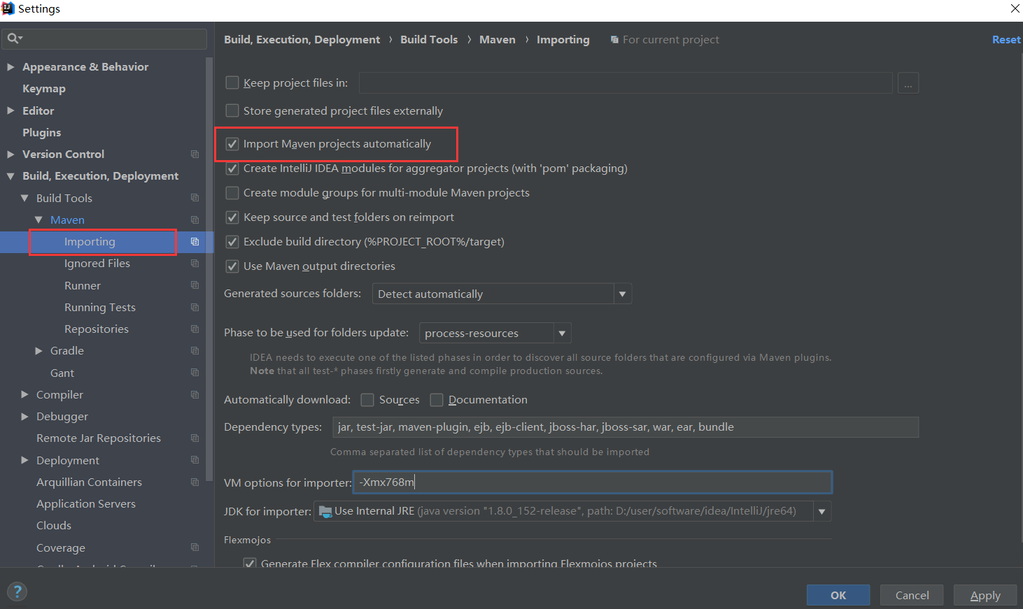Enable automatic download of Documentation

tap(437, 400)
